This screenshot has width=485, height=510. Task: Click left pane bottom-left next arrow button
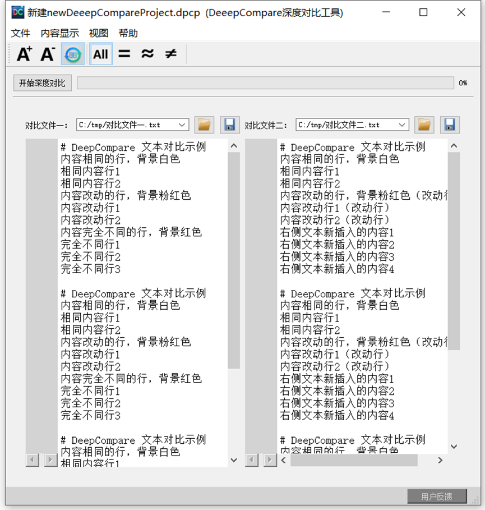click(50, 460)
